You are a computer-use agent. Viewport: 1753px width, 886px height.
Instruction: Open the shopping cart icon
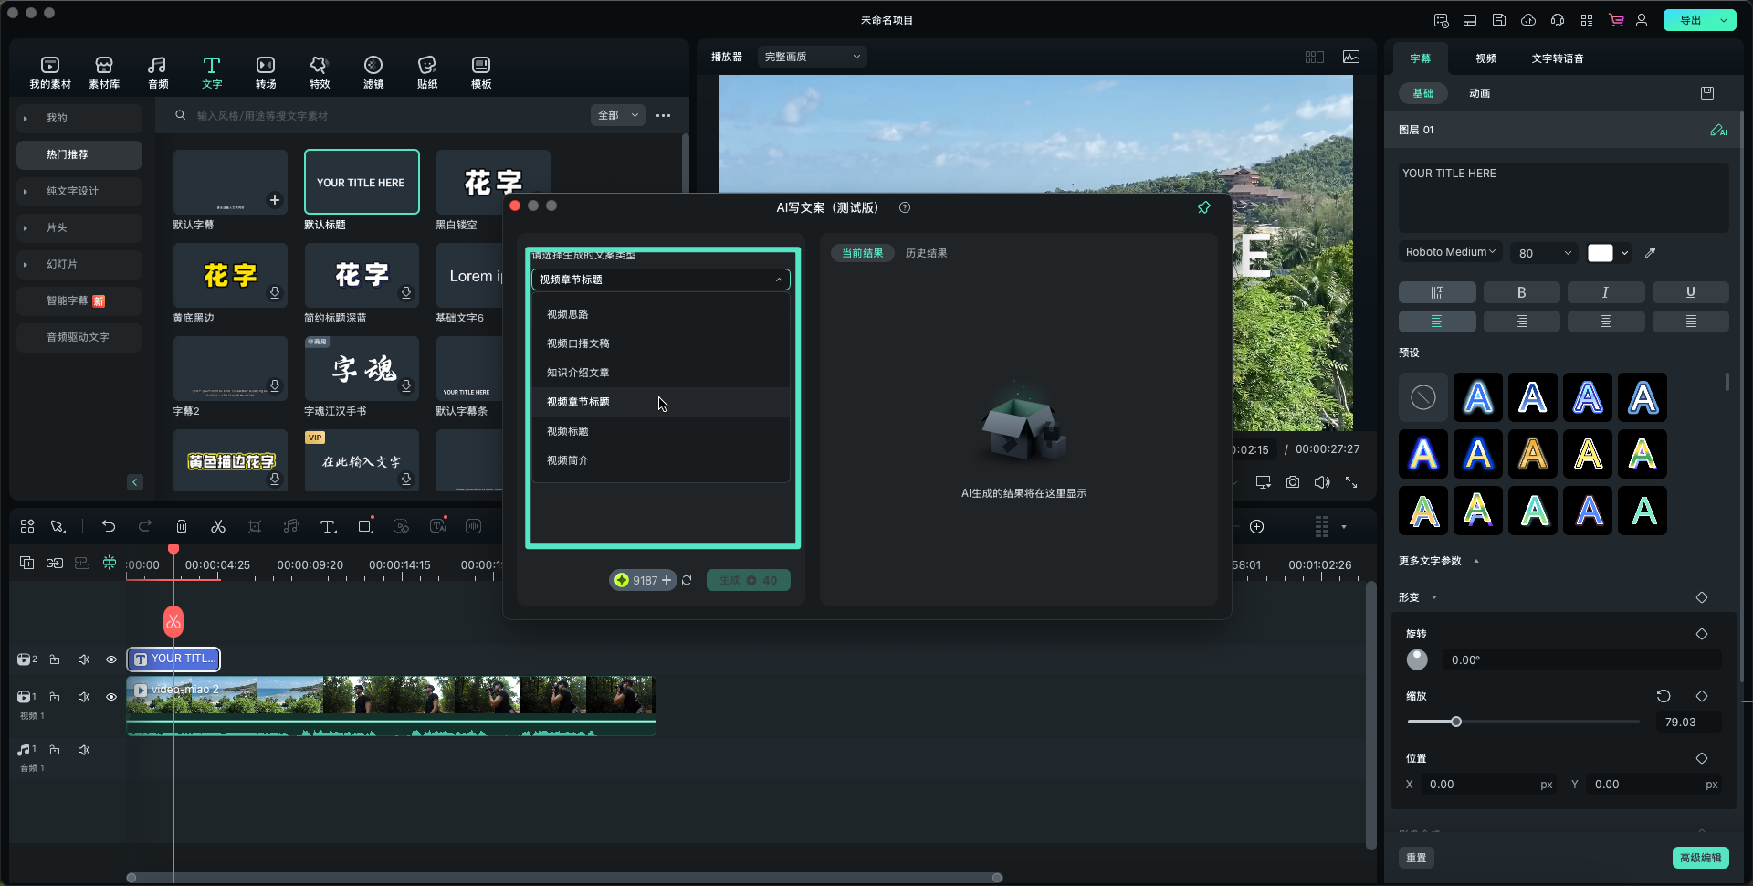coord(1616,20)
